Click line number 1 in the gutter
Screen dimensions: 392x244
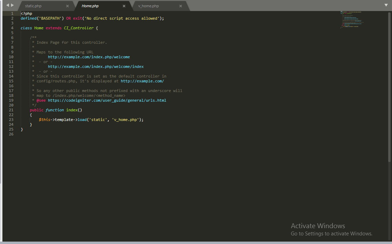coord(12,13)
